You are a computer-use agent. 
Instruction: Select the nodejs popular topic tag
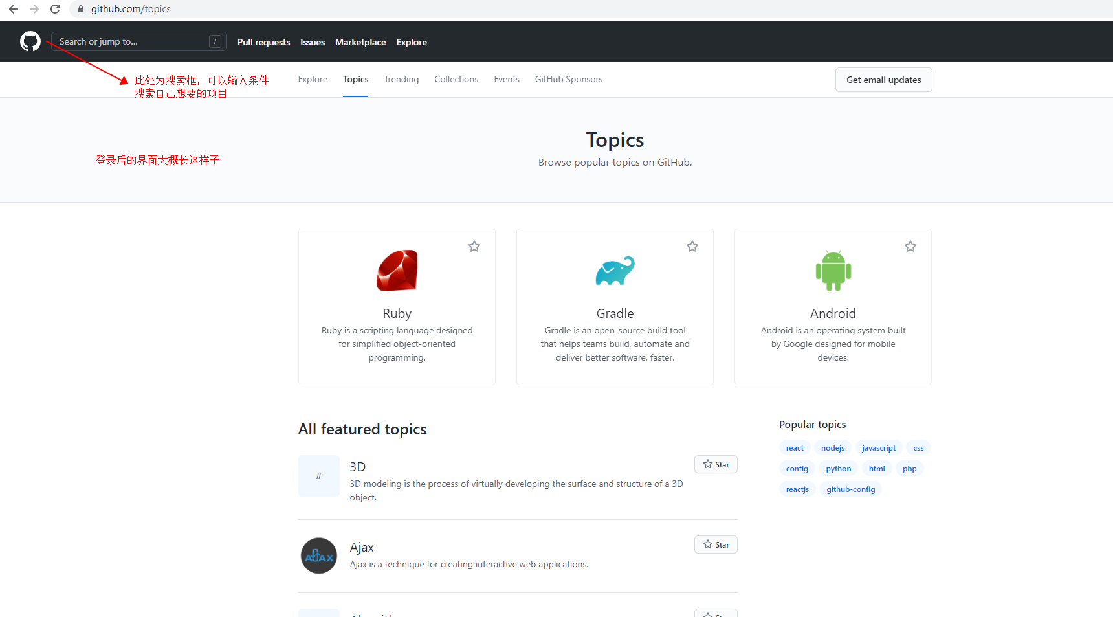(x=833, y=448)
